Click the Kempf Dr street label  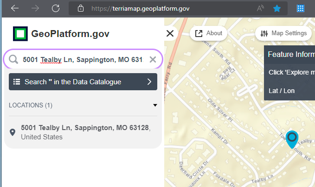tap(219, 136)
